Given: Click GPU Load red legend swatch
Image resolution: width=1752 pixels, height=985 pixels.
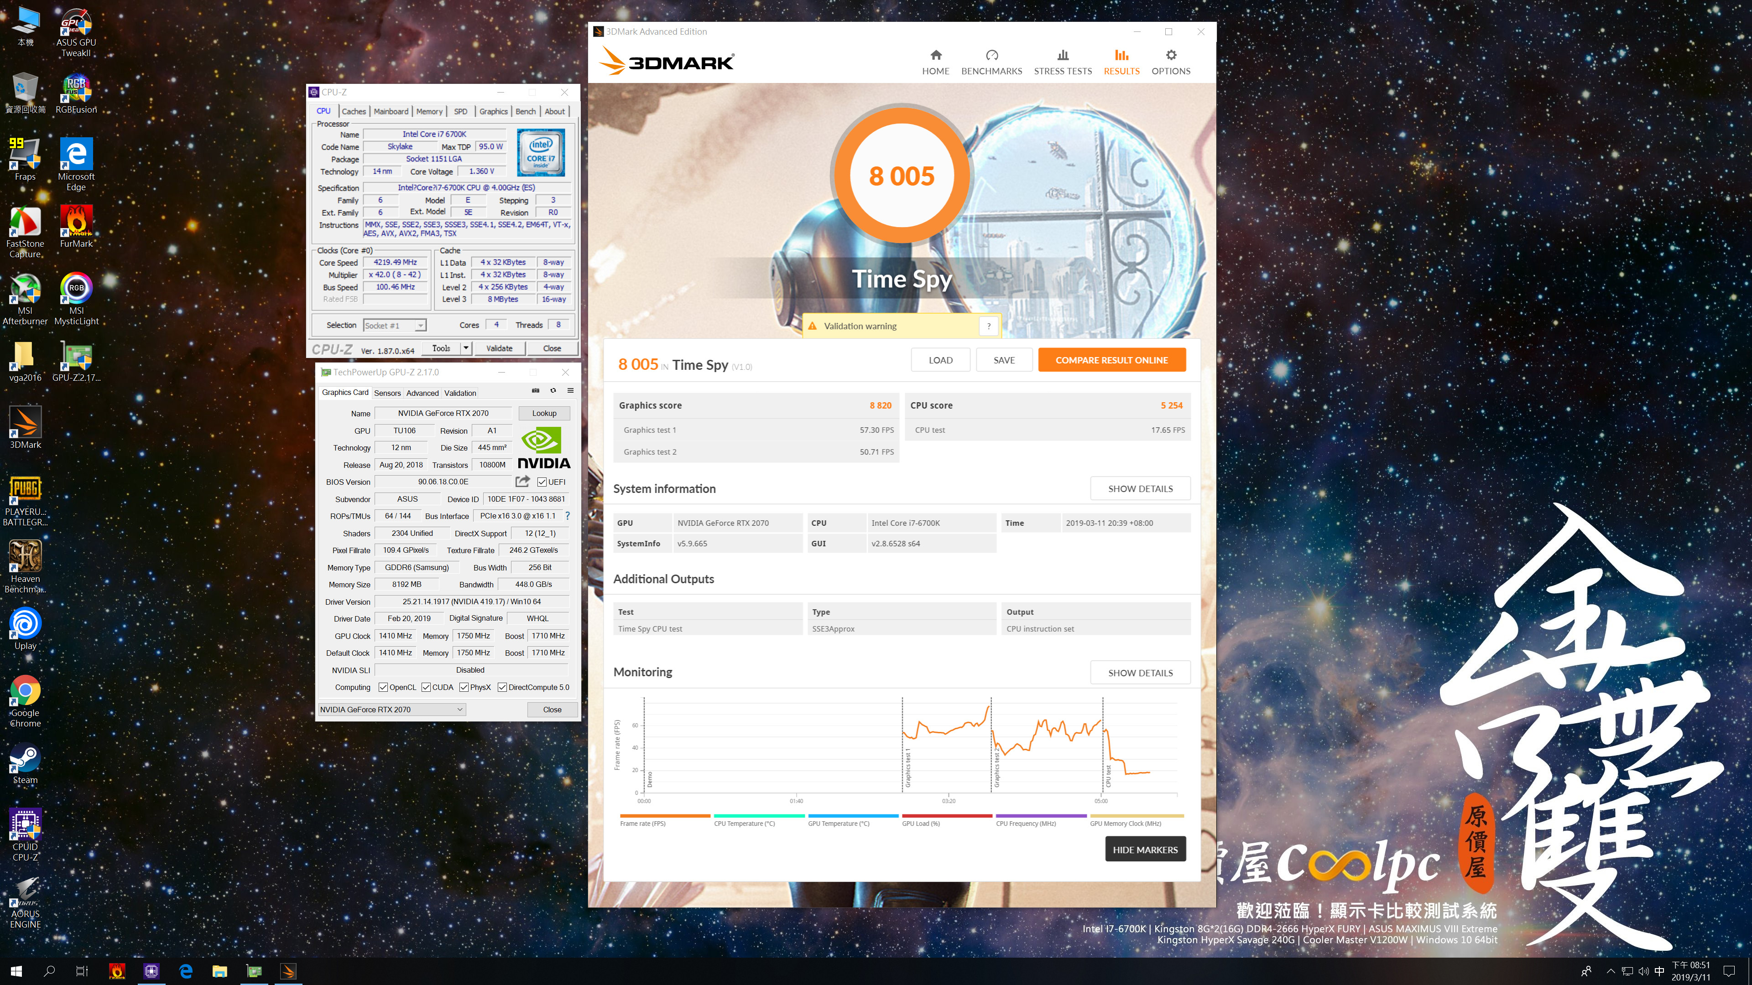Looking at the screenshot, I should pyautogui.click(x=947, y=816).
